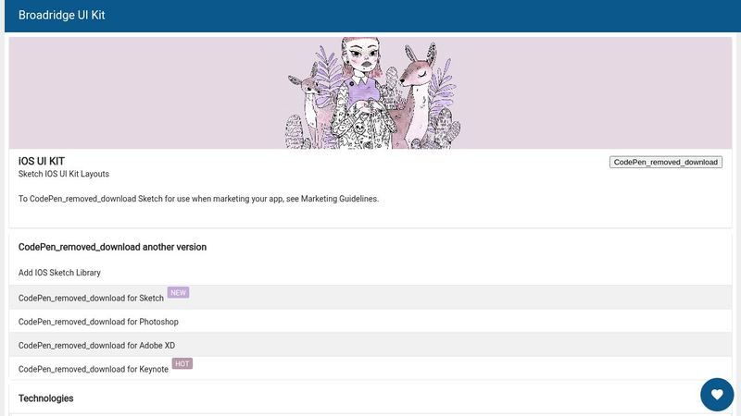The height and width of the screenshot is (416, 741).
Task: Click the NEW badge next to Sketch
Action: click(x=178, y=292)
